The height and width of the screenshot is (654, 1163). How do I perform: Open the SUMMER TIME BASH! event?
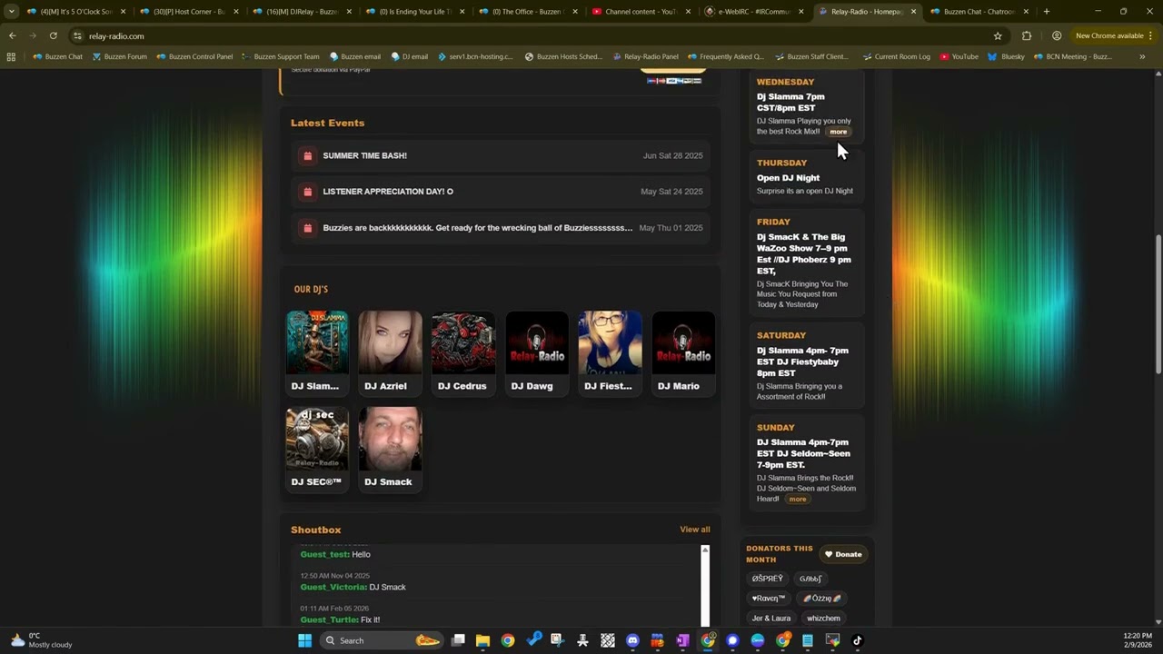(x=501, y=155)
